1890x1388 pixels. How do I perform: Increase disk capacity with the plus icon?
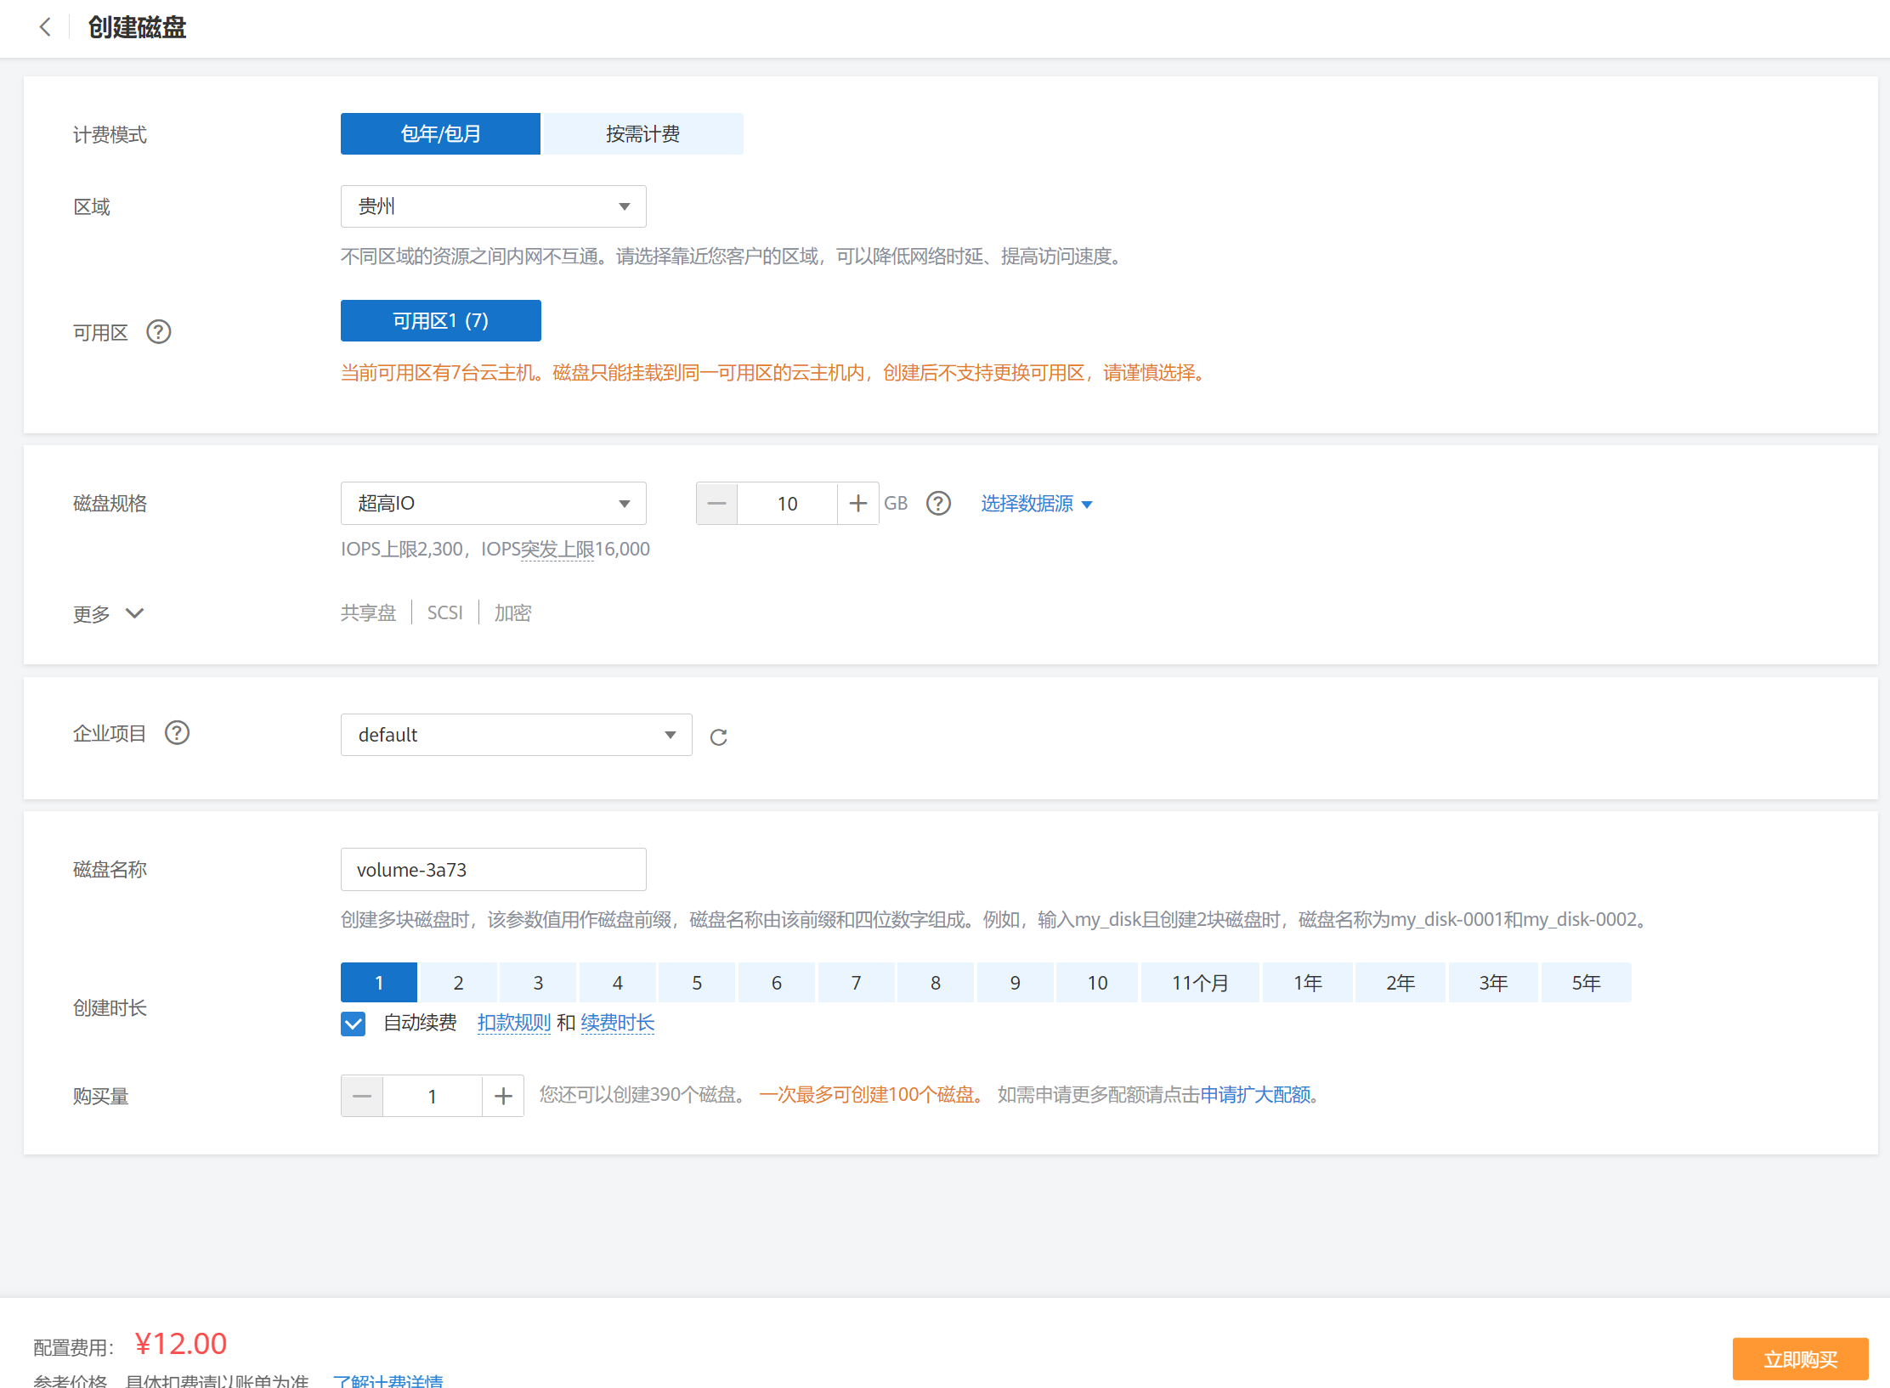pyautogui.click(x=857, y=503)
